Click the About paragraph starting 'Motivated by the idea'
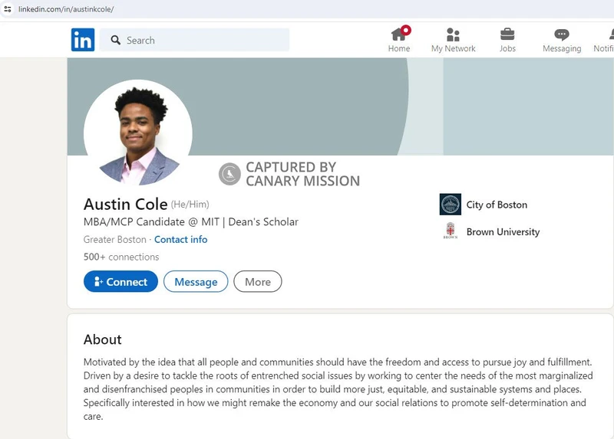614x439 pixels. [338, 389]
